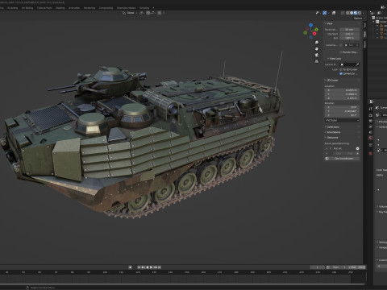Toggle proportional editing button
This screenshot has width=387, height=290.
click(160, 13)
